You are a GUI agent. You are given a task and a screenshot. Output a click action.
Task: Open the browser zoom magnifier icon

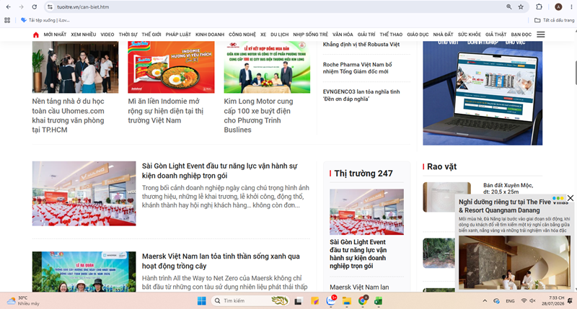(509, 6)
